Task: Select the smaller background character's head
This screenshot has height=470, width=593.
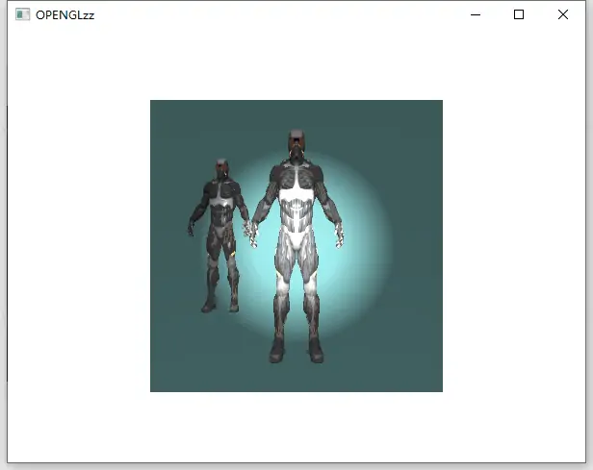Action: click(x=222, y=169)
